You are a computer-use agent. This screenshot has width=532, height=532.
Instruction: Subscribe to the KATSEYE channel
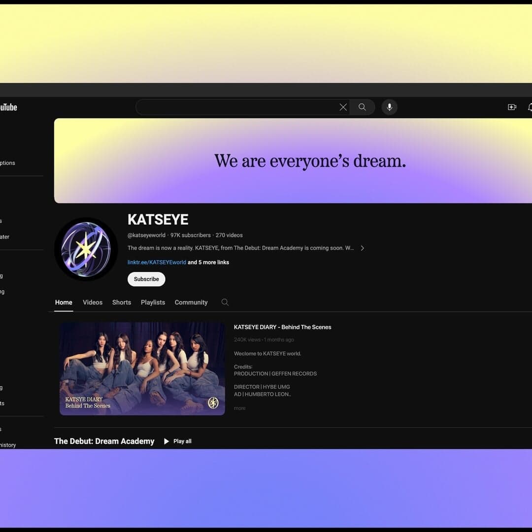146,279
